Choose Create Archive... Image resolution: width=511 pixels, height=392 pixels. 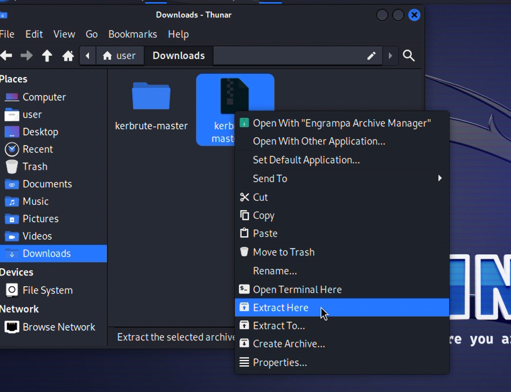pos(342,344)
